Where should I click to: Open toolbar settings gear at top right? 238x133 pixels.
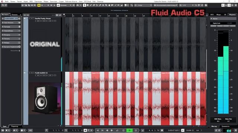pyautogui.click(x=236, y=5)
